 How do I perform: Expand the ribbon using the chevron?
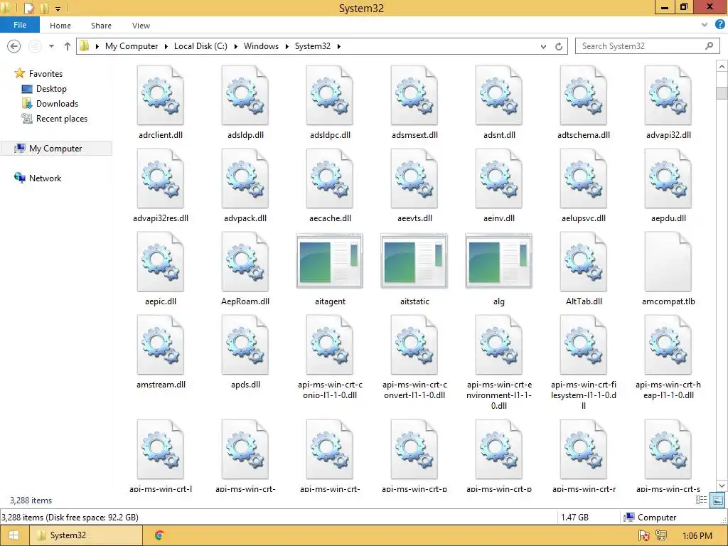[x=705, y=25]
